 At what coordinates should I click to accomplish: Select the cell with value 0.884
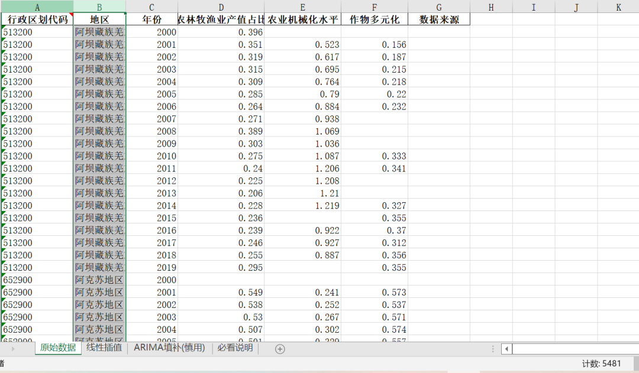coord(303,106)
